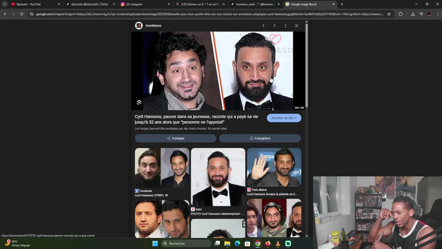Open a new browser tab
Image resolution: width=442 pixels, height=249 pixels.
342,4
